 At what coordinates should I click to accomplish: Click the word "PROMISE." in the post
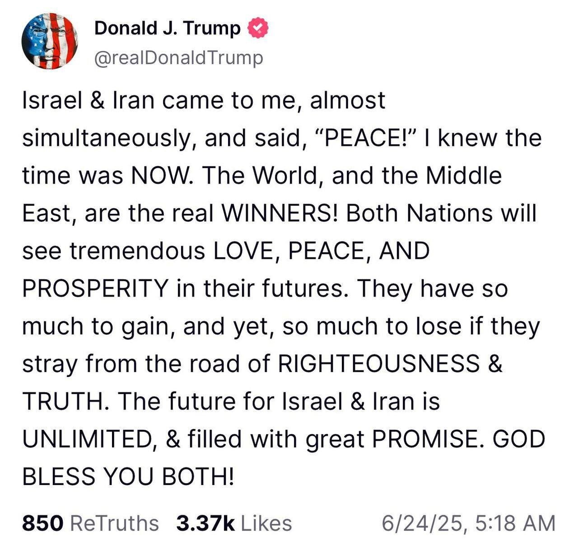(x=427, y=439)
